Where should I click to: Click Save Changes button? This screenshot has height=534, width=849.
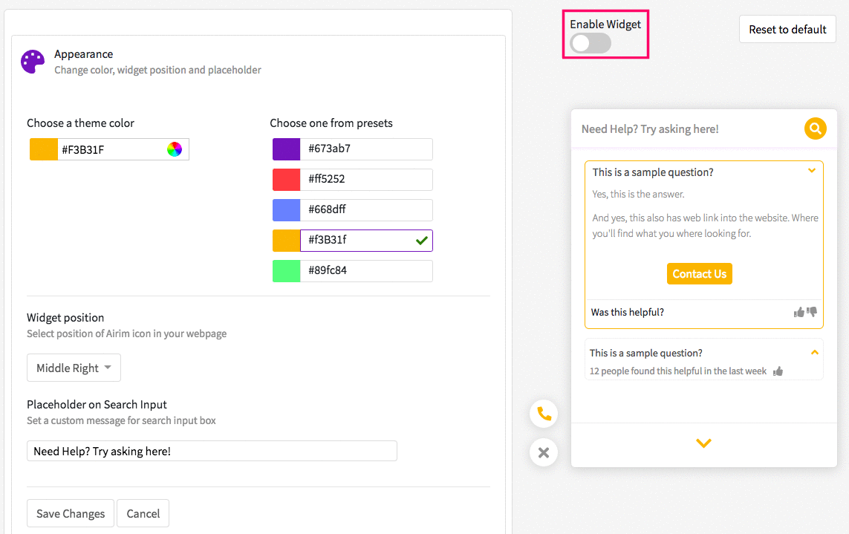point(71,513)
